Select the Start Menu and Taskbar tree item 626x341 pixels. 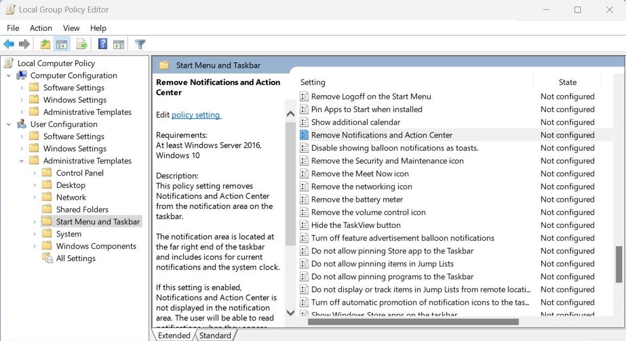pos(98,221)
